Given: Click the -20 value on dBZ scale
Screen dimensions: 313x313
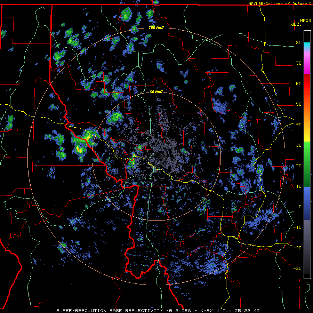Looking at the screenshot, I should (x=297, y=248).
